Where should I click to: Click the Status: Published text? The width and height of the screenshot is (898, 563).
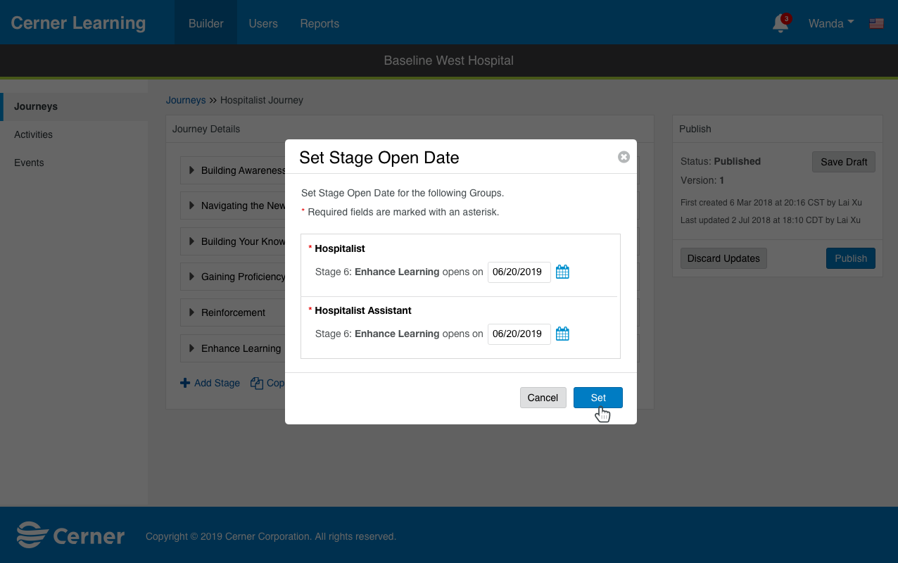click(721, 161)
